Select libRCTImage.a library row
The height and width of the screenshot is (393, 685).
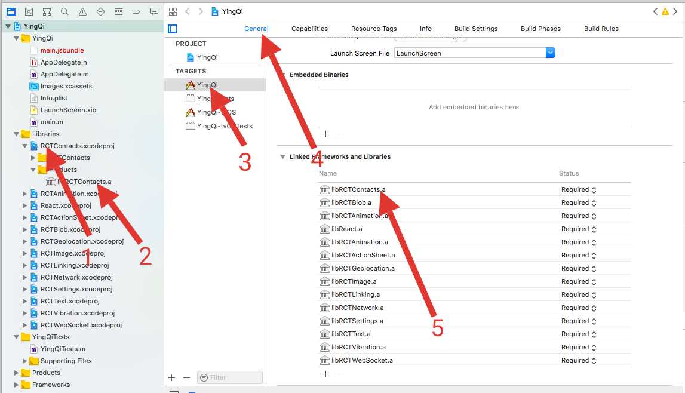tap(474, 281)
